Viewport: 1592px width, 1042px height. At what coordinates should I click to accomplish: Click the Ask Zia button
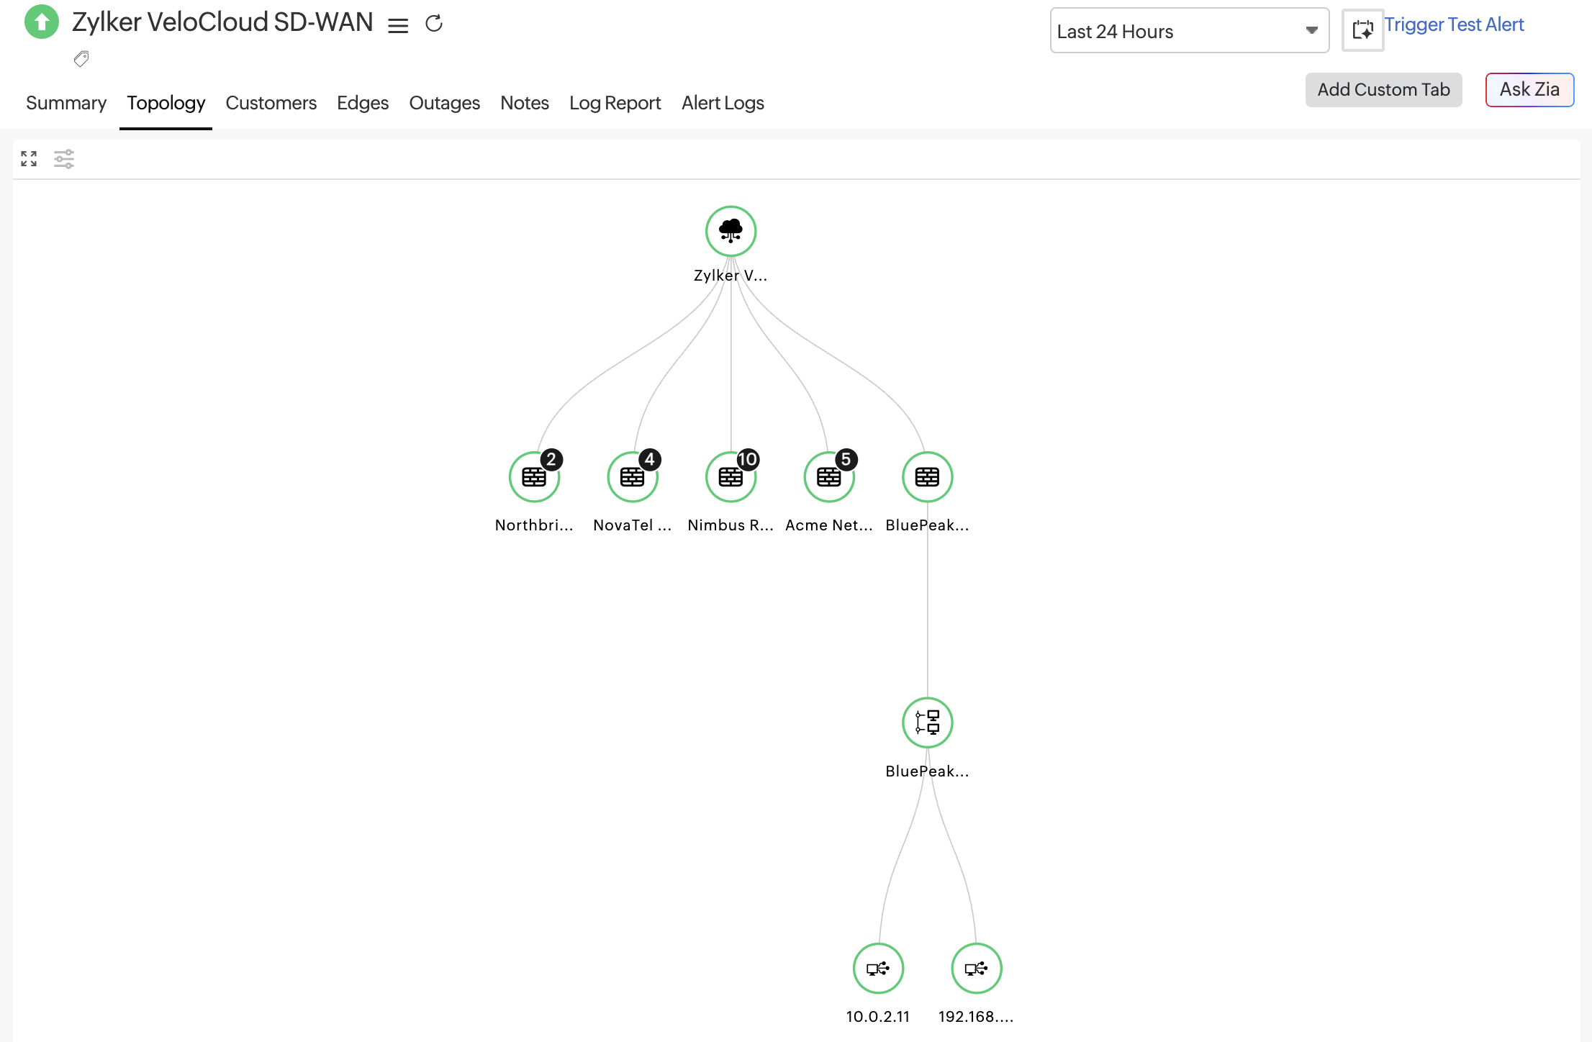1529,89
